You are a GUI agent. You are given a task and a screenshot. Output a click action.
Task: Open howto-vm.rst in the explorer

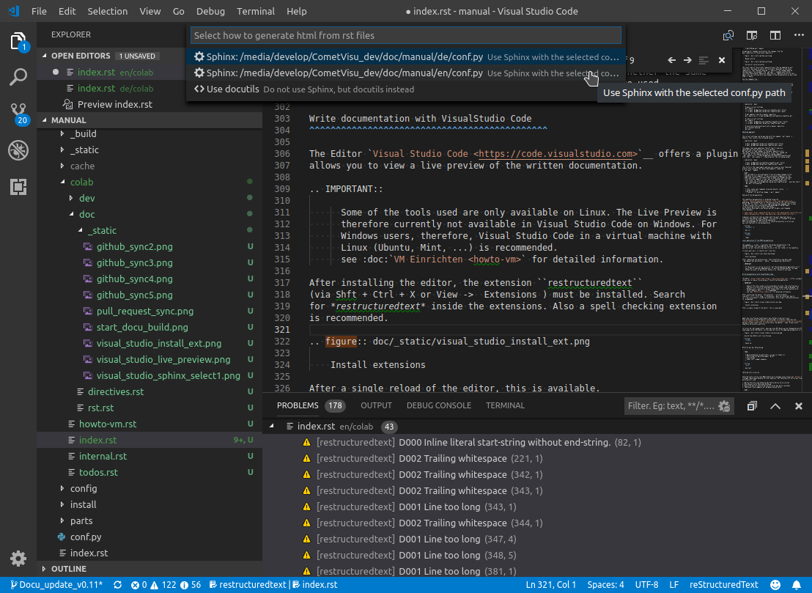108,424
